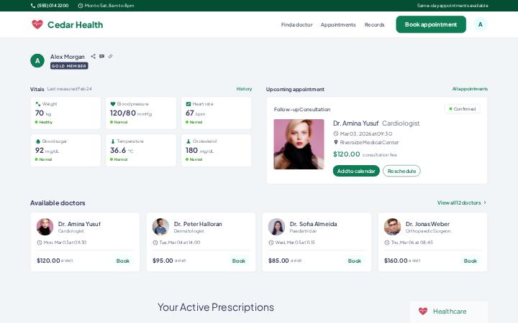
Task: Click the Same-day appointments available text
Action: 453,6
